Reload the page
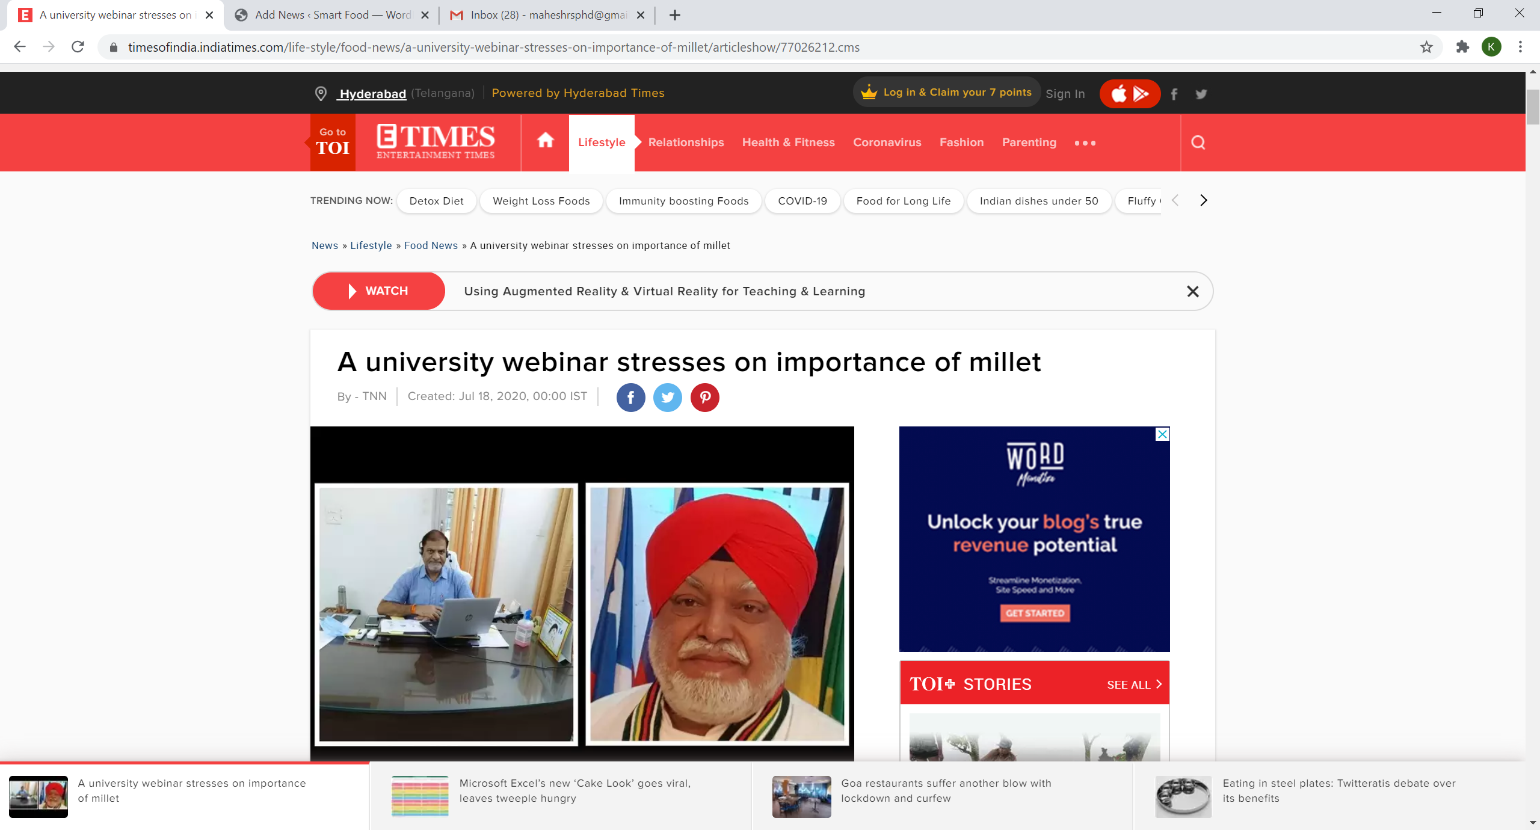 click(x=78, y=47)
